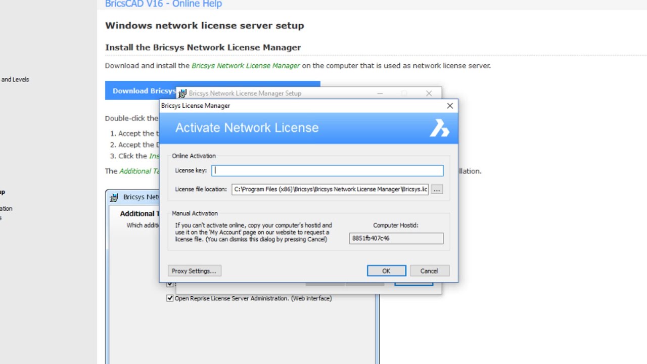Click the Additional Tasks italic green link
This screenshot has width=647, height=364.
(140, 171)
